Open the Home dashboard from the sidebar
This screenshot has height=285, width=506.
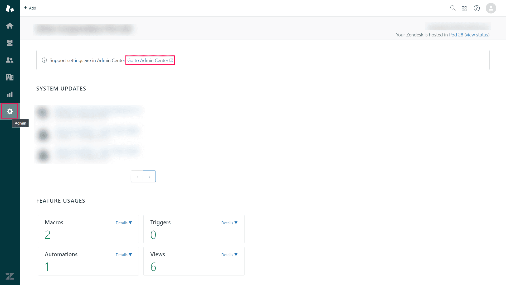click(x=10, y=26)
